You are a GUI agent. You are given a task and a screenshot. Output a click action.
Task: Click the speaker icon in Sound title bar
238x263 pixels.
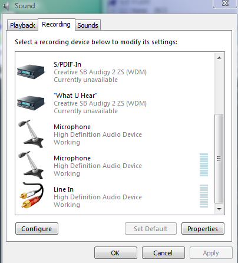point(6,6)
